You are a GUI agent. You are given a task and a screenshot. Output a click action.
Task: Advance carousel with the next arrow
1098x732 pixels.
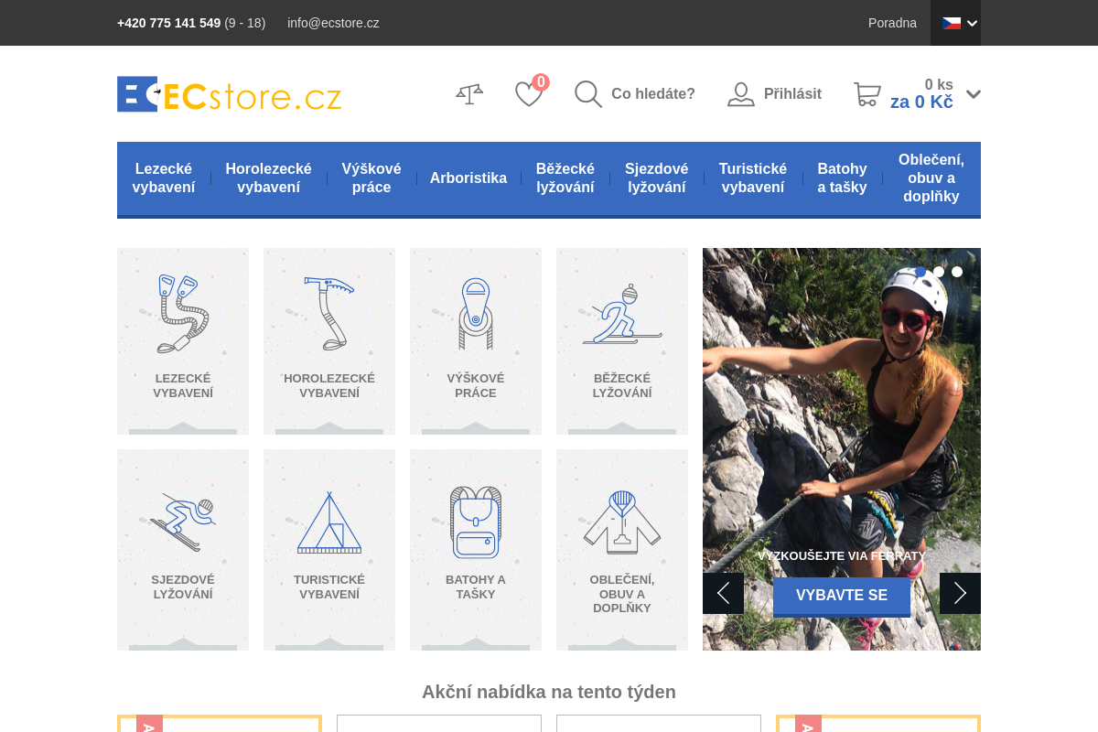[x=960, y=593]
